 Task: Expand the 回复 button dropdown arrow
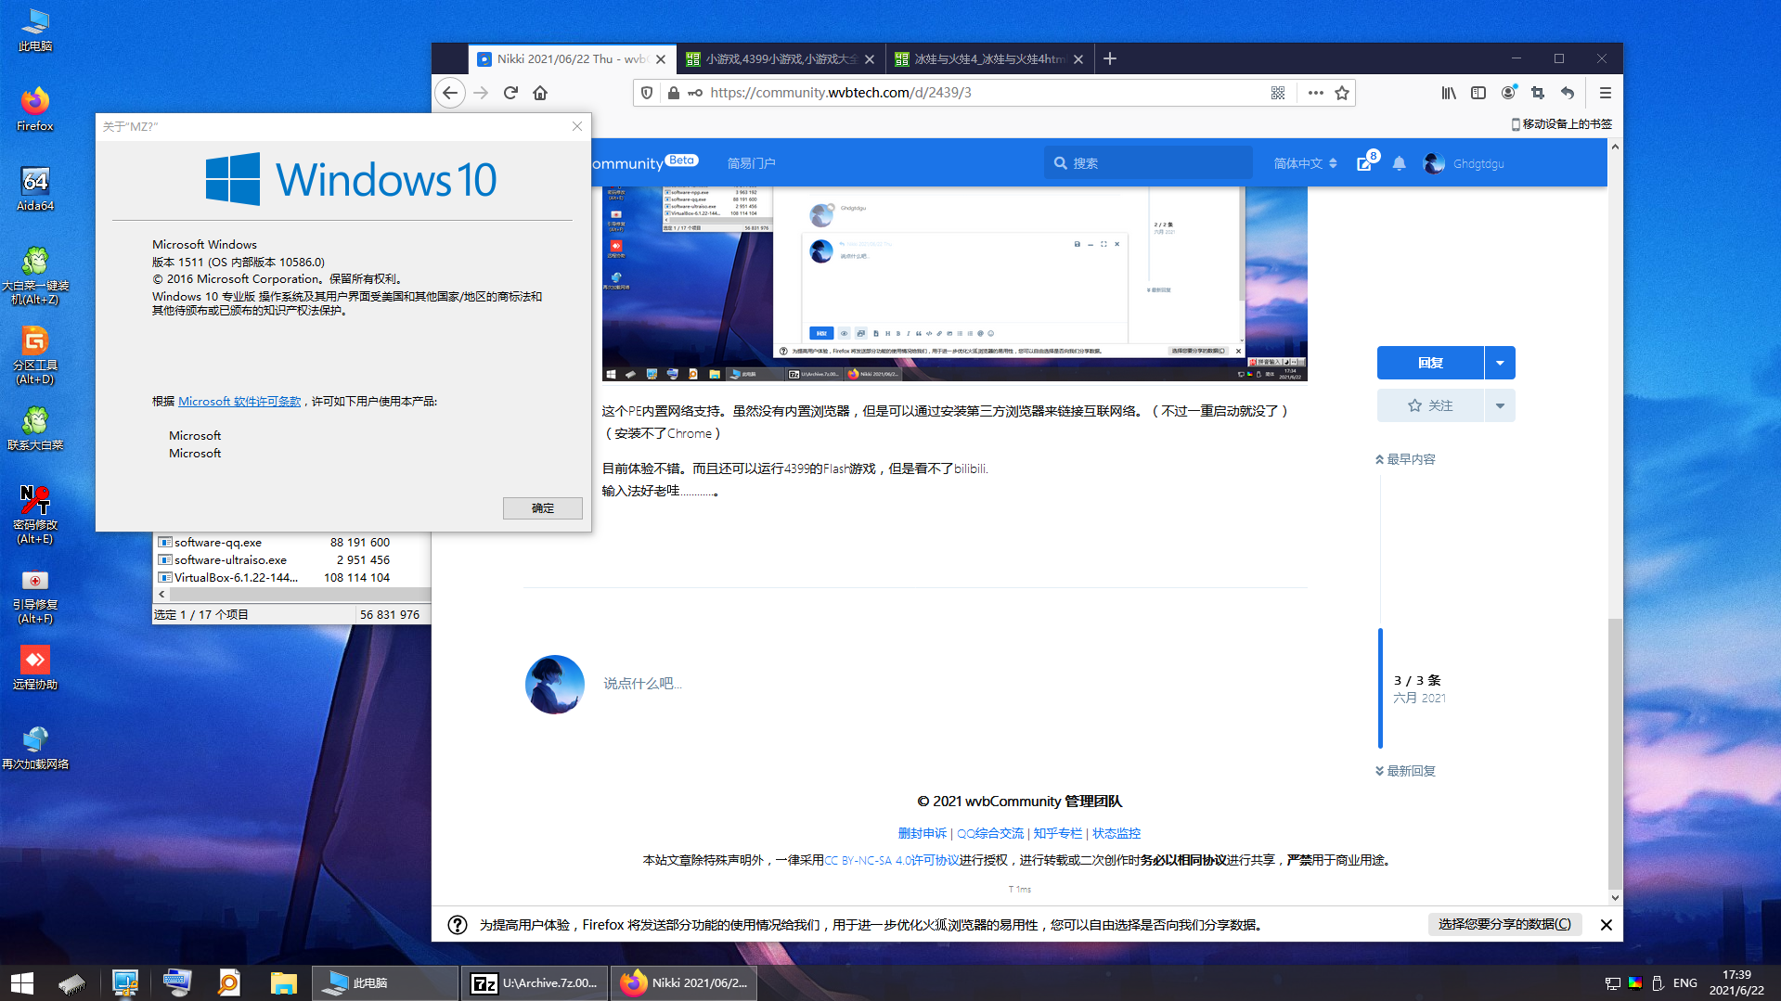tap(1500, 363)
